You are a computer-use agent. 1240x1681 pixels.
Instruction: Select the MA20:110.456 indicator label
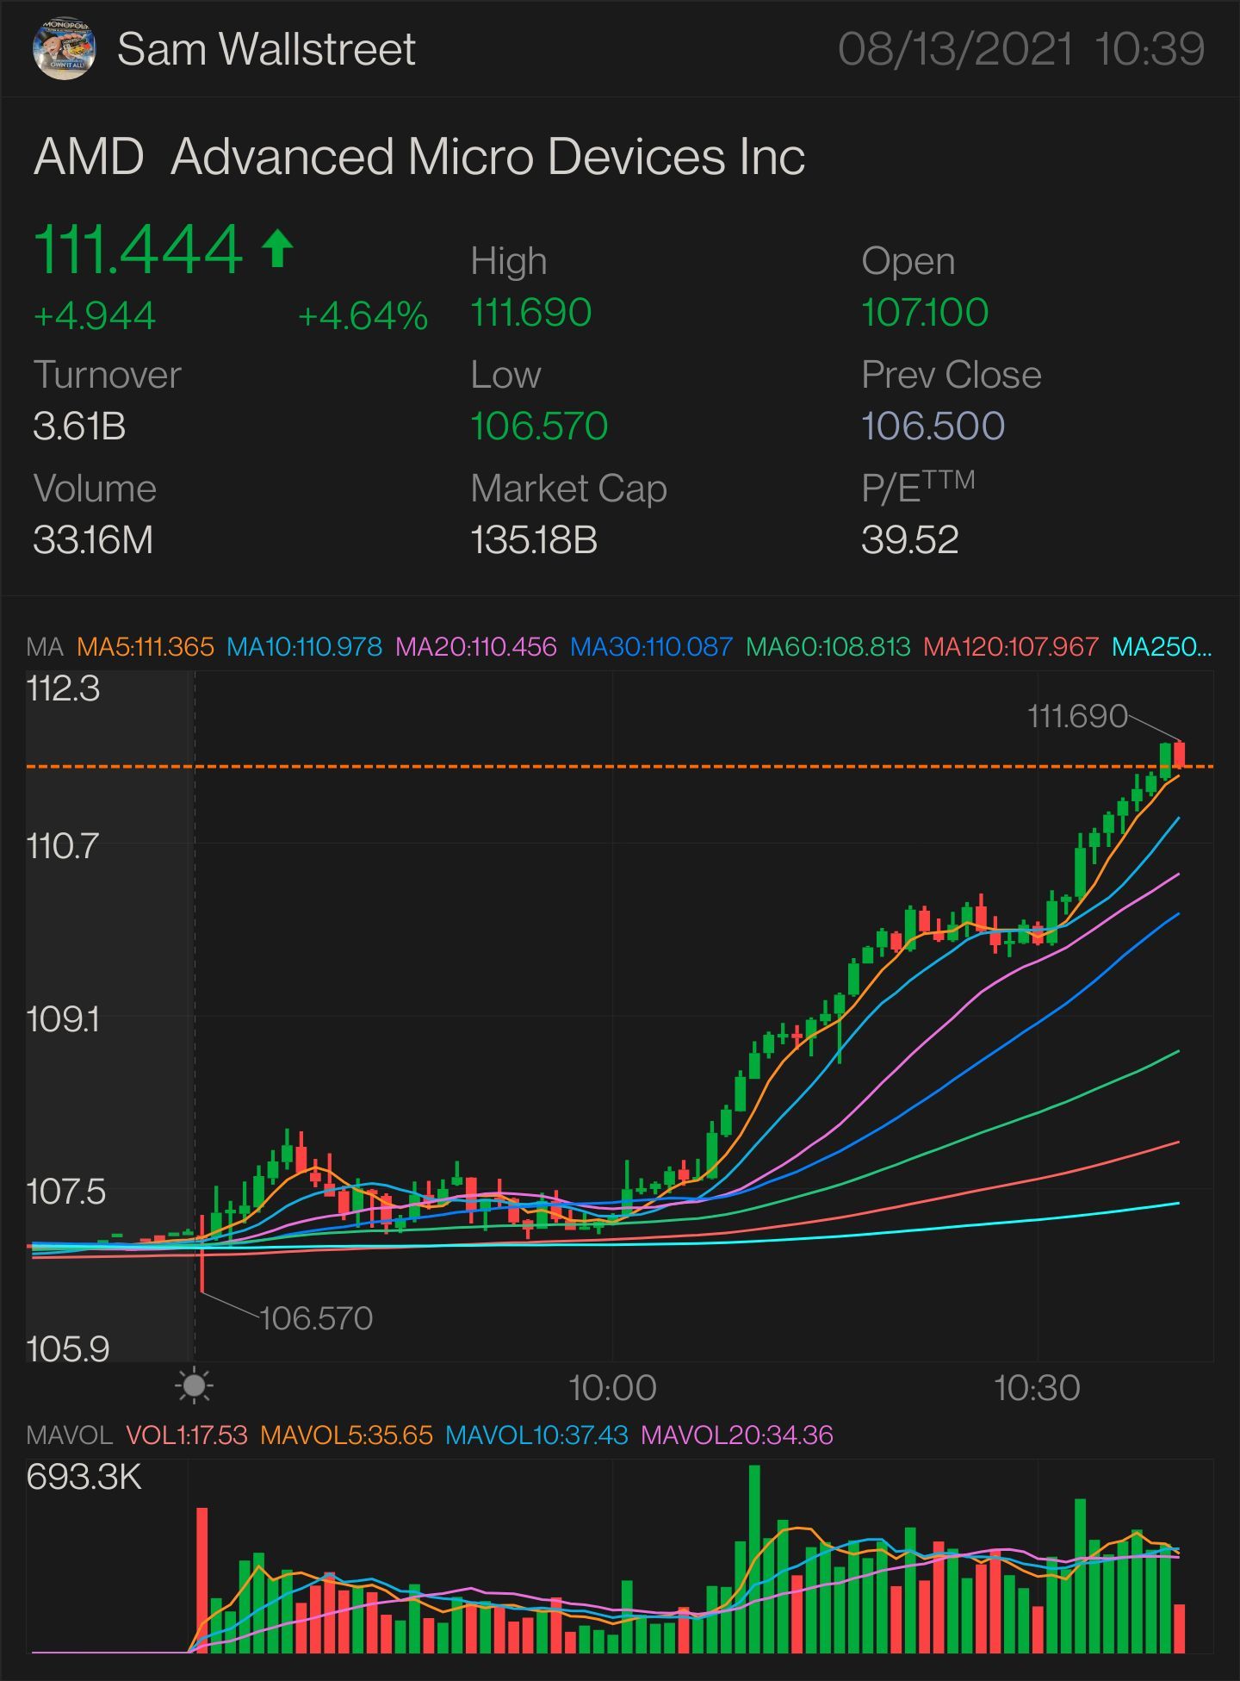click(476, 646)
